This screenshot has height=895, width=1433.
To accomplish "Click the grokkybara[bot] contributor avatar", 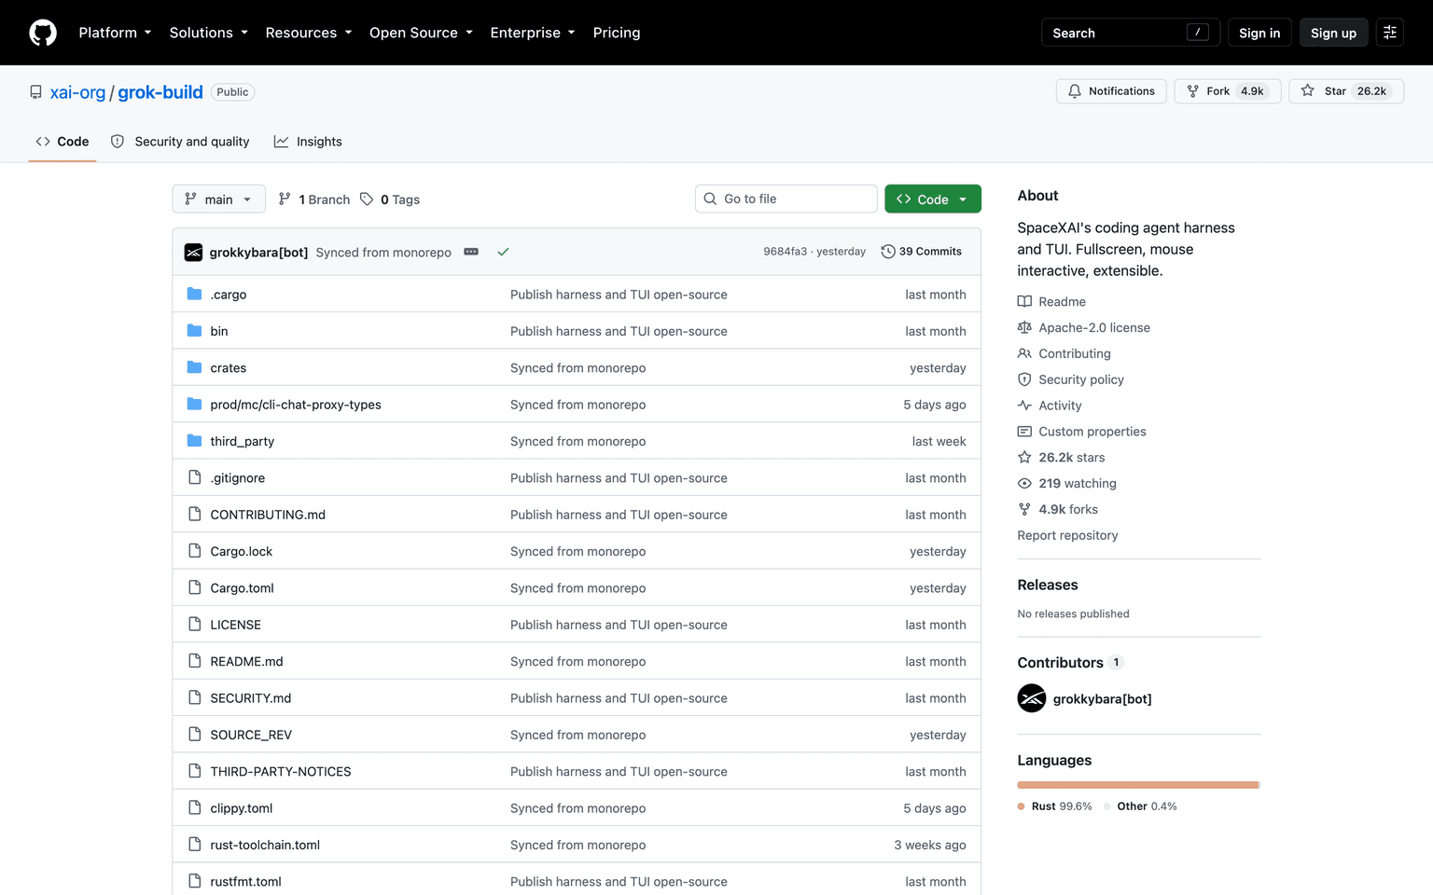I will point(1032,698).
